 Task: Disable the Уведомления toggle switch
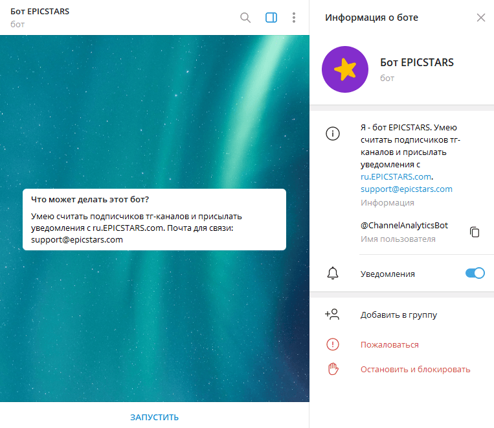475,274
